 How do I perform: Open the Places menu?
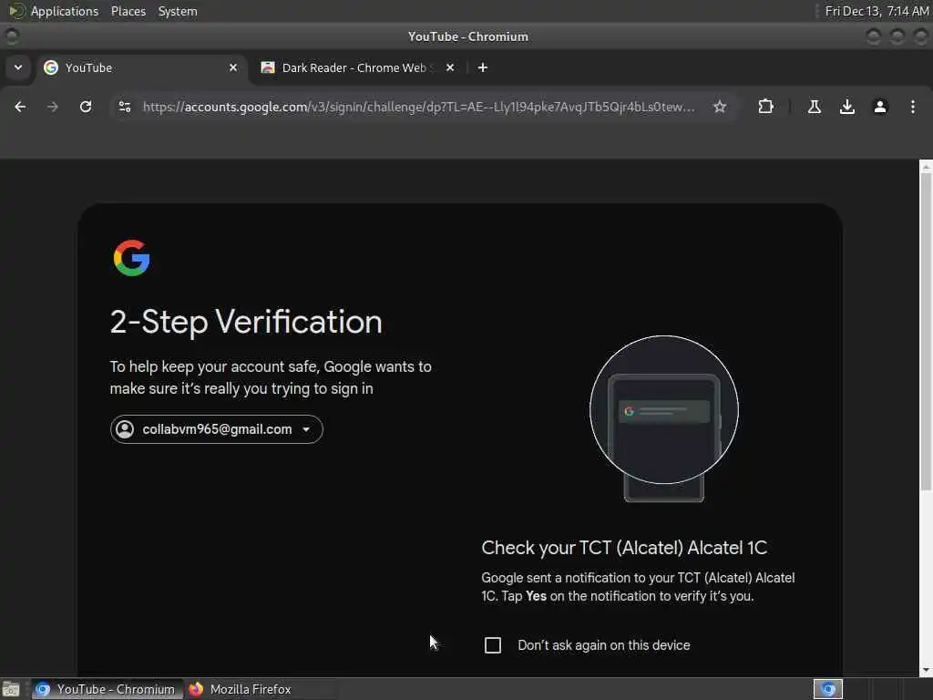coord(128,11)
